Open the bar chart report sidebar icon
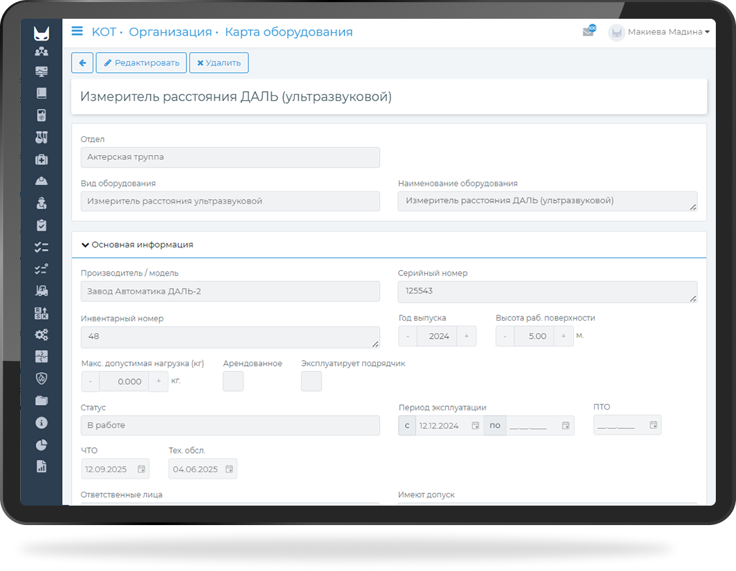This screenshot has width=736, height=571. (41, 467)
